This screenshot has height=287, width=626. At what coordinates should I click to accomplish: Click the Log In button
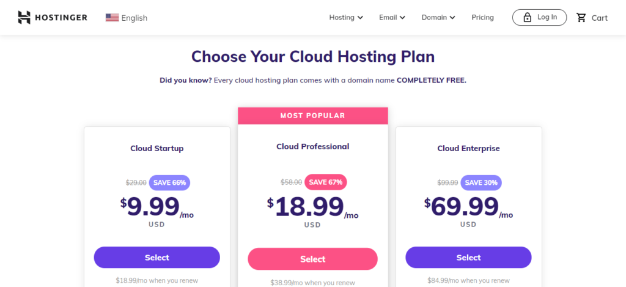(x=539, y=18)
